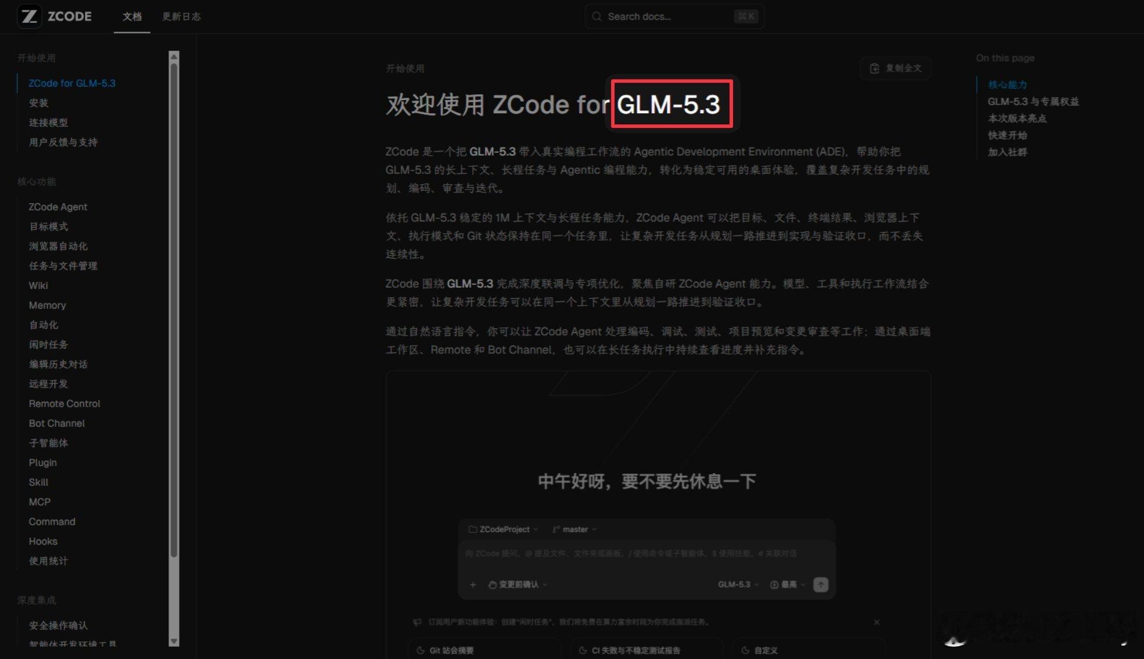
Task: Switch to the 更新日志 tab
Action: pyautogui.click(x=181, y=16)
